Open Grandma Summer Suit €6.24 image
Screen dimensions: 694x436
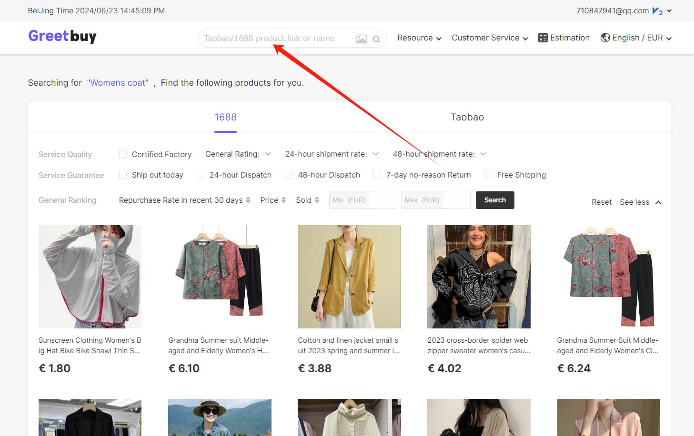tap(609, 277)
